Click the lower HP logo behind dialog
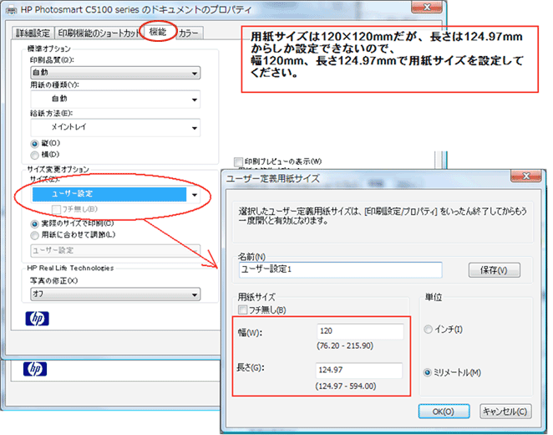This screenshot has height=435, width=553. pos(35,369)
